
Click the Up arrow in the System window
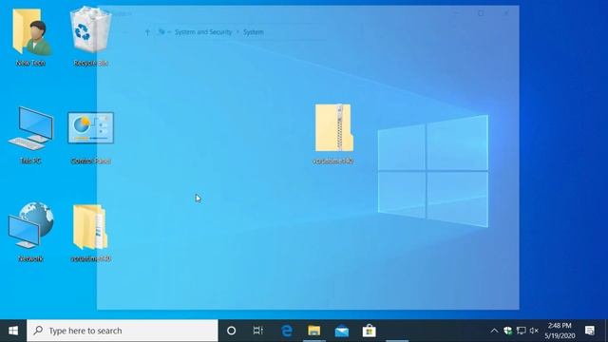pos(147,32)
